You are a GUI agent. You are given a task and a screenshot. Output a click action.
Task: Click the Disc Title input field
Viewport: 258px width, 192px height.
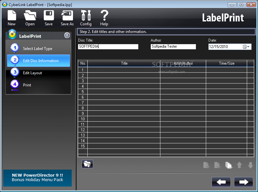point(108,47)
